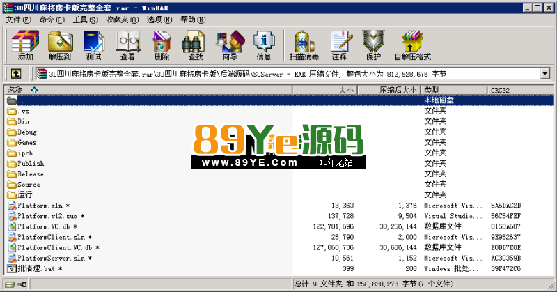Viewport: 557px width, 292px height.
Task: Click the size value 122,781,696
Action: (334, 226)
